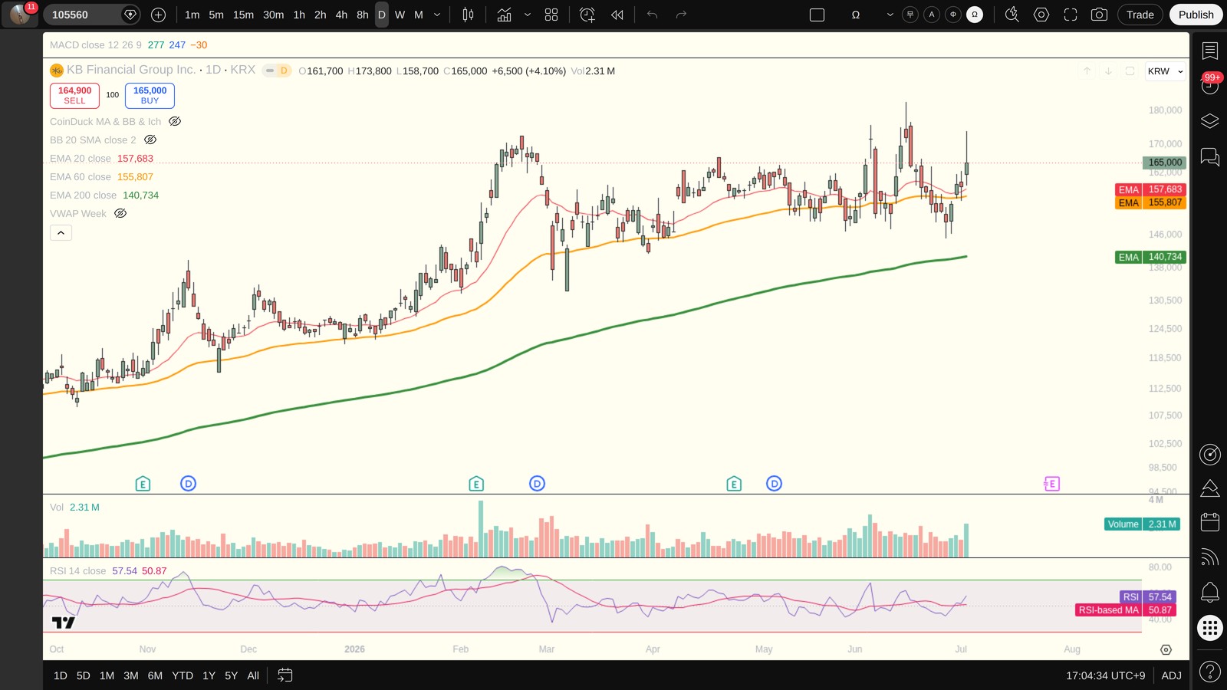
Task: Toggle the ADJ adjusted data option
Action: (1171, 675)
